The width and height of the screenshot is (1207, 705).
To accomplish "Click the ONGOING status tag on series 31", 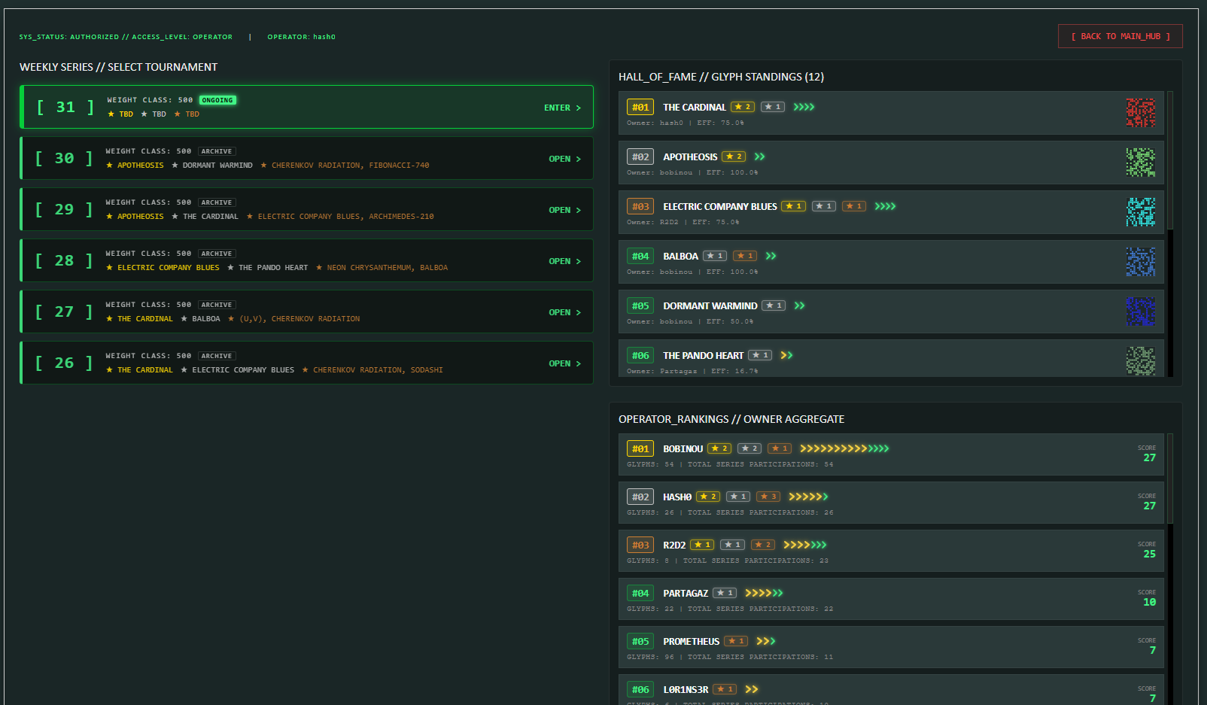I will click(217, 100).
